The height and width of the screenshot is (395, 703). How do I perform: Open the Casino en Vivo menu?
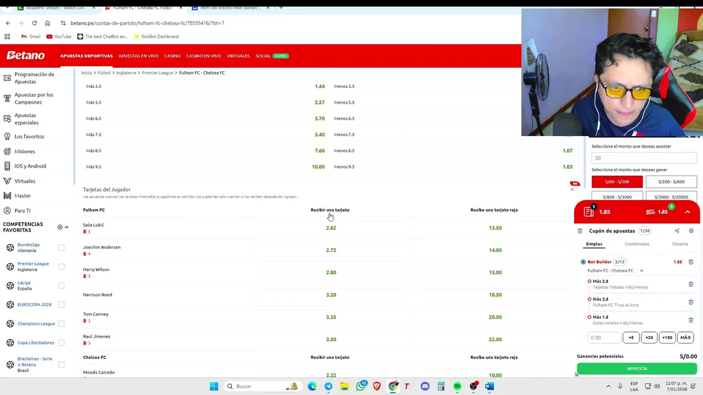click(x=203, y=56)
